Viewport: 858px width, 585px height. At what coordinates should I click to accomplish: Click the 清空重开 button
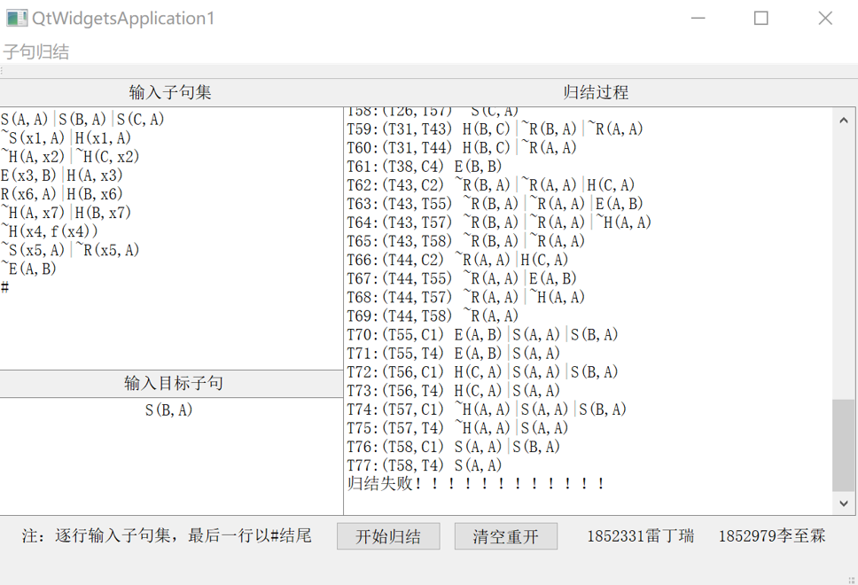coord(505,536)
